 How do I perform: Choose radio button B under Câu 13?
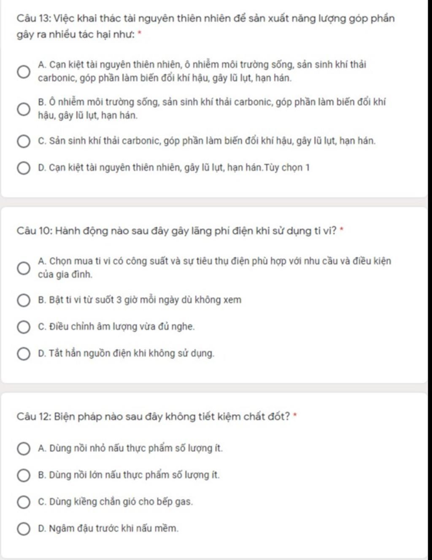[x=23, y=109]
